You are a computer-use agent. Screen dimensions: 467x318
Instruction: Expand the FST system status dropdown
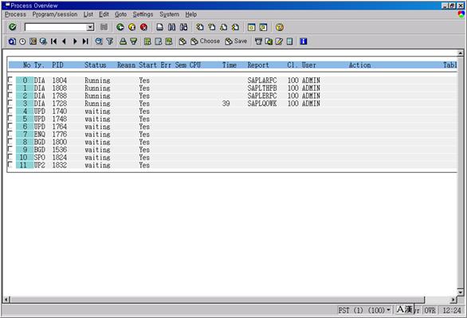tap(388, 310)
